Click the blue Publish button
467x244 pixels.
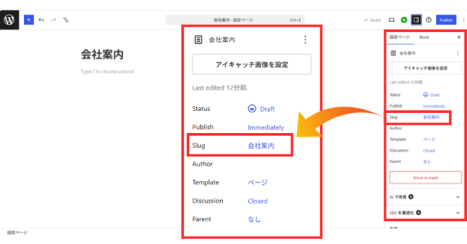(446, 20)
